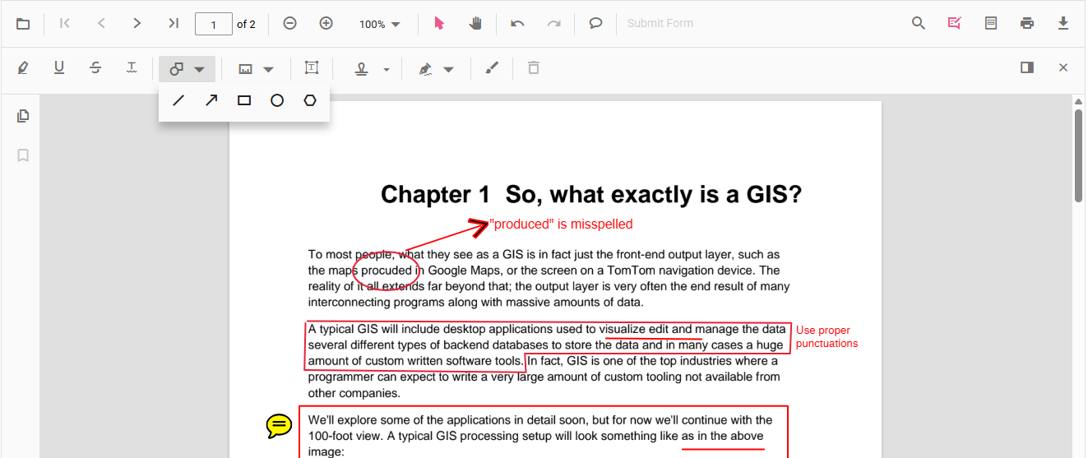Image resolution: width=1088 pixels, height=458 pixels.
Task: Toggle the comments side panel
Action: click(x=1027, y=68)
